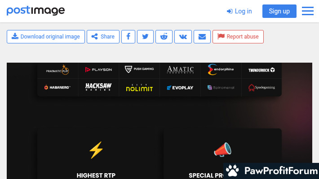This screenshot has width=319, height=179.
Task: Share image on Facebook
Action: [128, 37]
